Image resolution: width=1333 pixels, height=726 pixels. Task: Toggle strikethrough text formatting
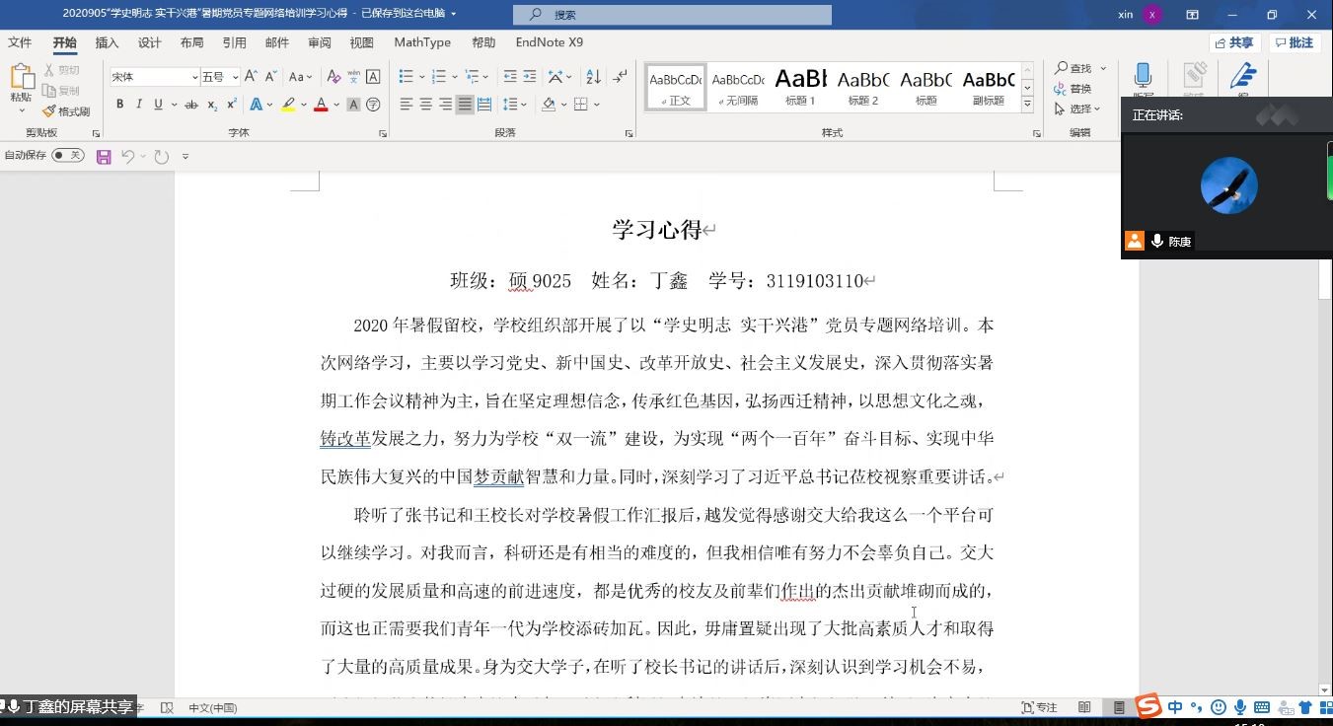[x=191, y=105]
